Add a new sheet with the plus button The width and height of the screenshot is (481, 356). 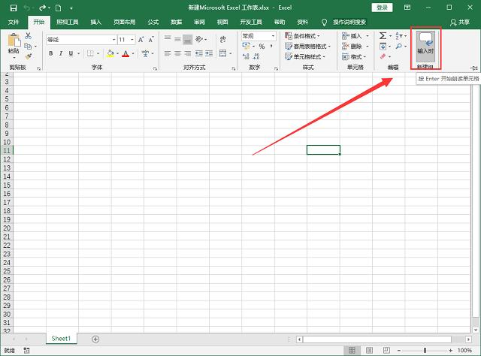point(95,339)
